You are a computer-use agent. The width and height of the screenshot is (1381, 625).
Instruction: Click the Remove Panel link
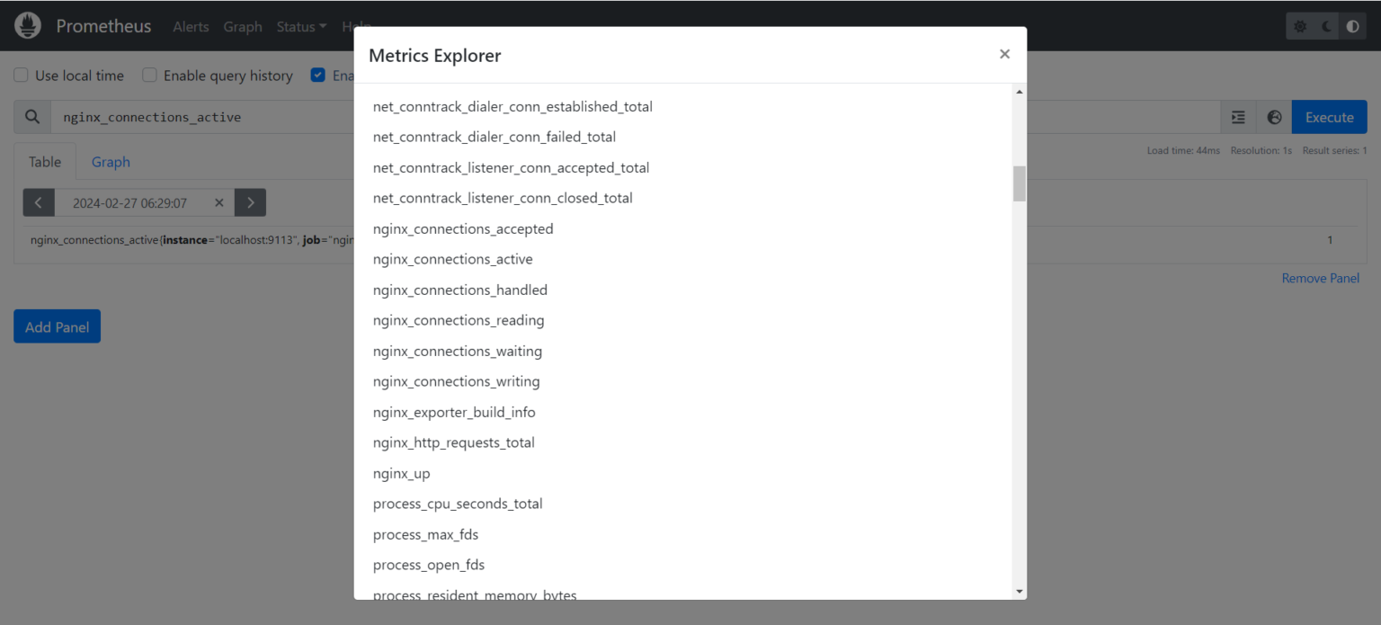[x=1320, y=278]
